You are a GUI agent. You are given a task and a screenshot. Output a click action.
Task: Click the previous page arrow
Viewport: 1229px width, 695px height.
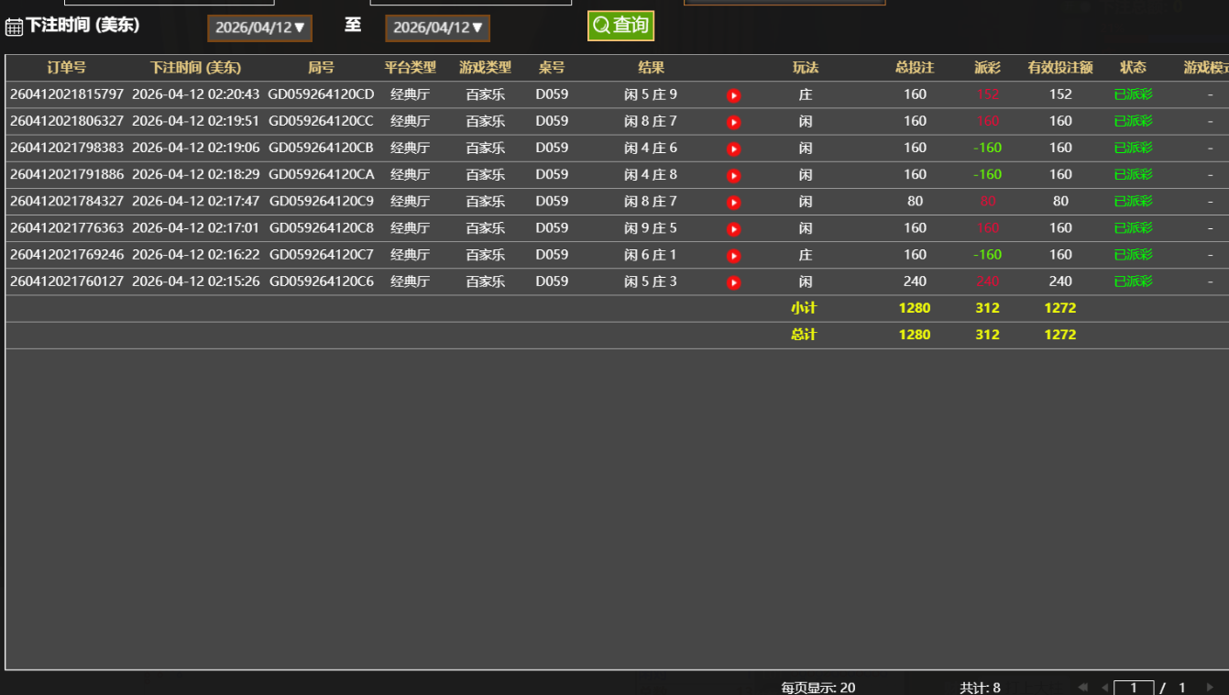(1104, 688)
